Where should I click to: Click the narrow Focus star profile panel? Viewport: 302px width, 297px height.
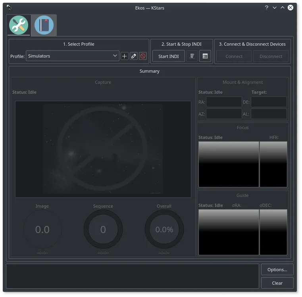pyautogui.click(x=273, y=164)
